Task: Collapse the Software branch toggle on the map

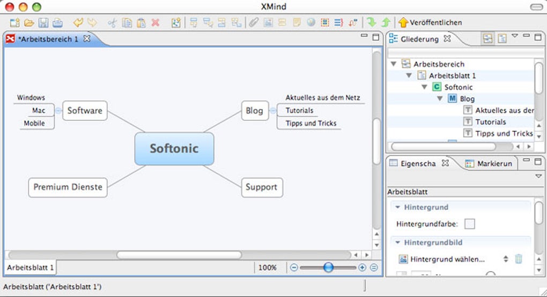Action: pos(58,111)
